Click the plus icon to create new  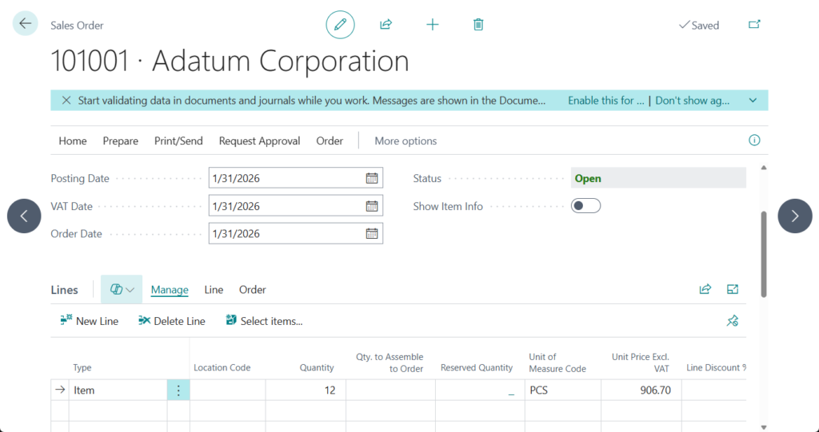433,25
